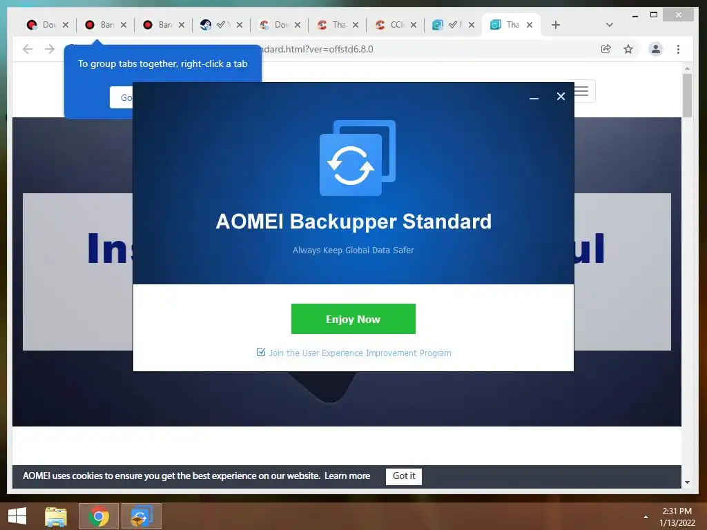Click Got it on the cookie banner
This screenshot has height=530, width=707.
point(403,476)
